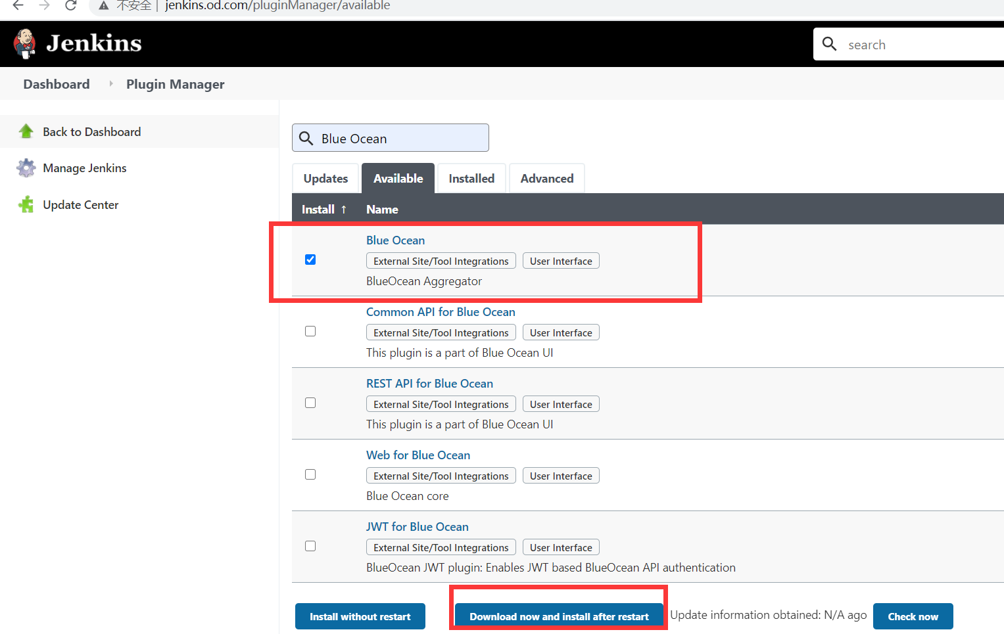Expand the breadcrumb arrow after Dashboard
This screenshot has height=634, width=1004.
pyautogui.click(x=111, y=83)
